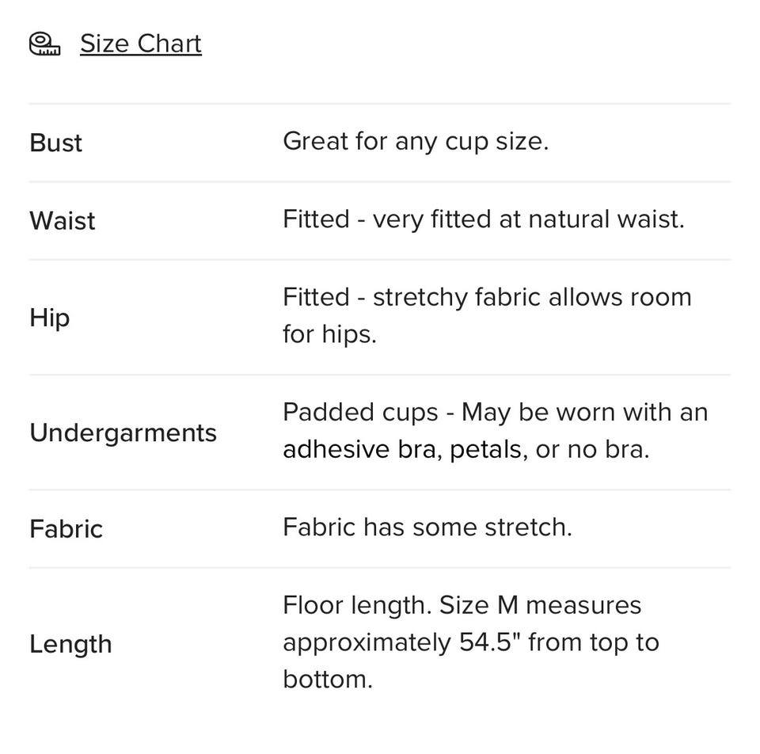Click the measuring tape icon

(x=44, y=44)
